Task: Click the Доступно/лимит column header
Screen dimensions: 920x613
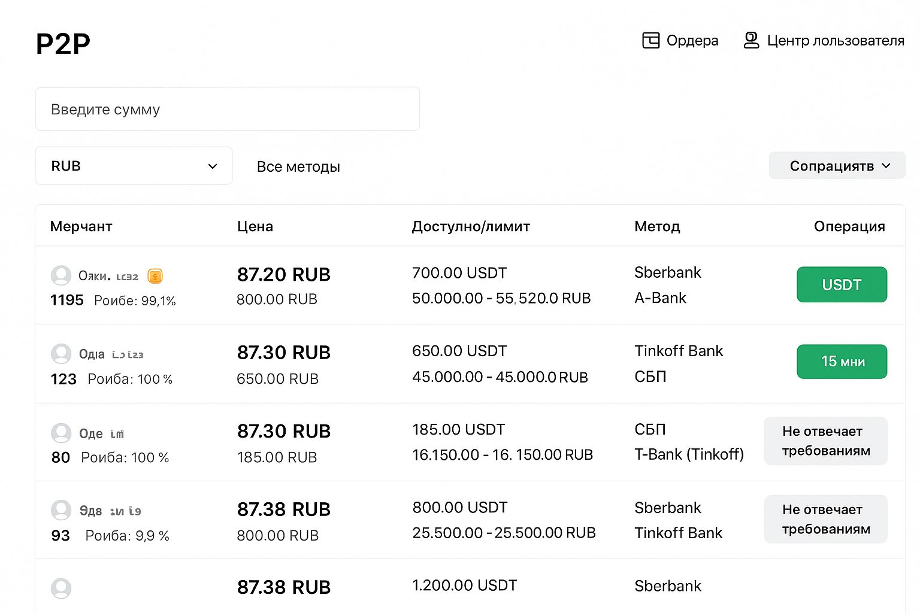Action: (x=471, y=226)
